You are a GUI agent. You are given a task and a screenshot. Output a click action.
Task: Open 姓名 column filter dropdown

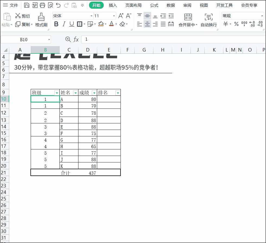click(x=75, y=93)
